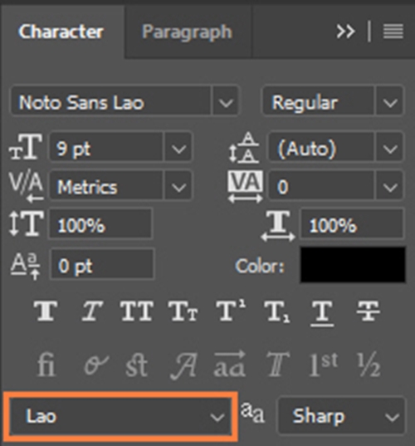This screenshot has width=415, height=446.
Task: Enable Ordinals (1st) OpenType feature
Action: pyautogui.click(x=324, y=365)
